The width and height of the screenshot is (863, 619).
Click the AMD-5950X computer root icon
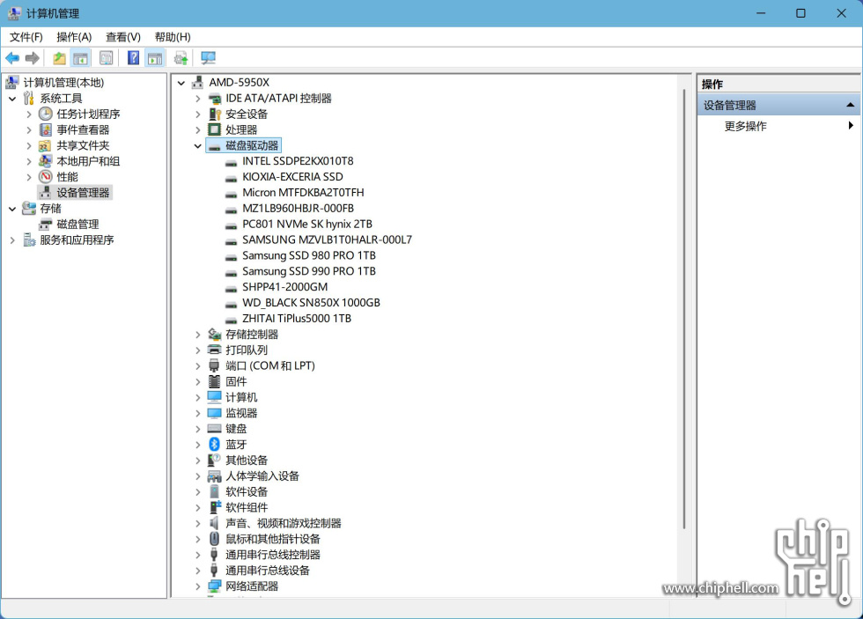click(x=197, y=83)
